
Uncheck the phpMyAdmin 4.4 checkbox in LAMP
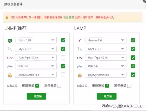click(133, 75)
